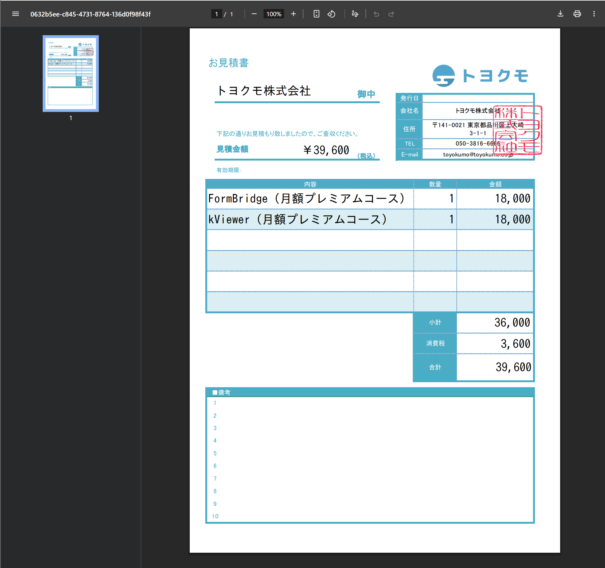605x568 pixels.
Task: Click the 御中 label
Action: click(x=366, y=94)
